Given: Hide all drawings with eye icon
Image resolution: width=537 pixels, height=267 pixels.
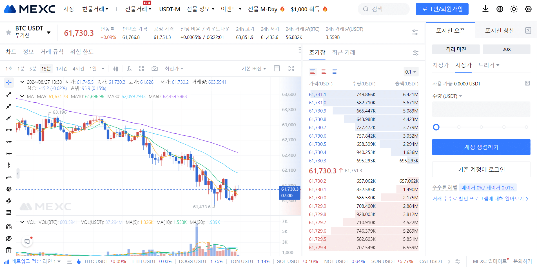Looking at the screenshot, I should tap(9, 238).
